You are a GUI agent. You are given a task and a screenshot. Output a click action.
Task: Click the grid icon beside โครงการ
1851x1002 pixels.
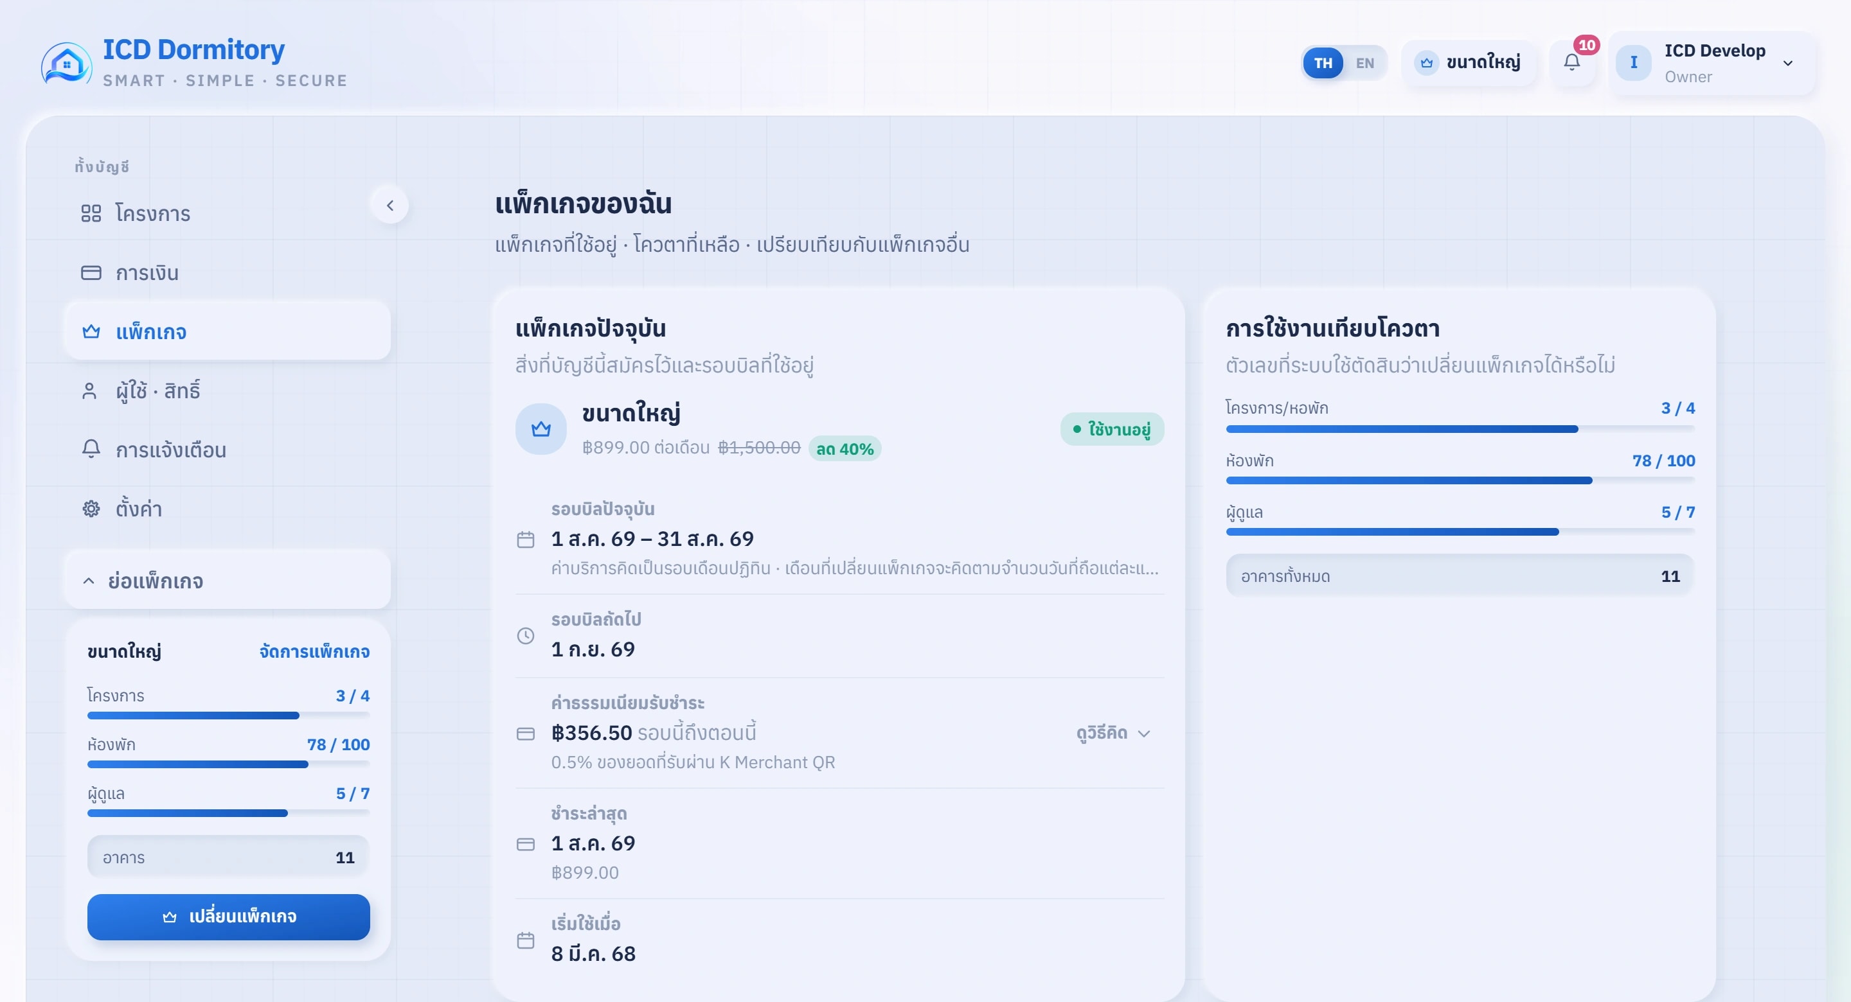[x=91, y=213]
